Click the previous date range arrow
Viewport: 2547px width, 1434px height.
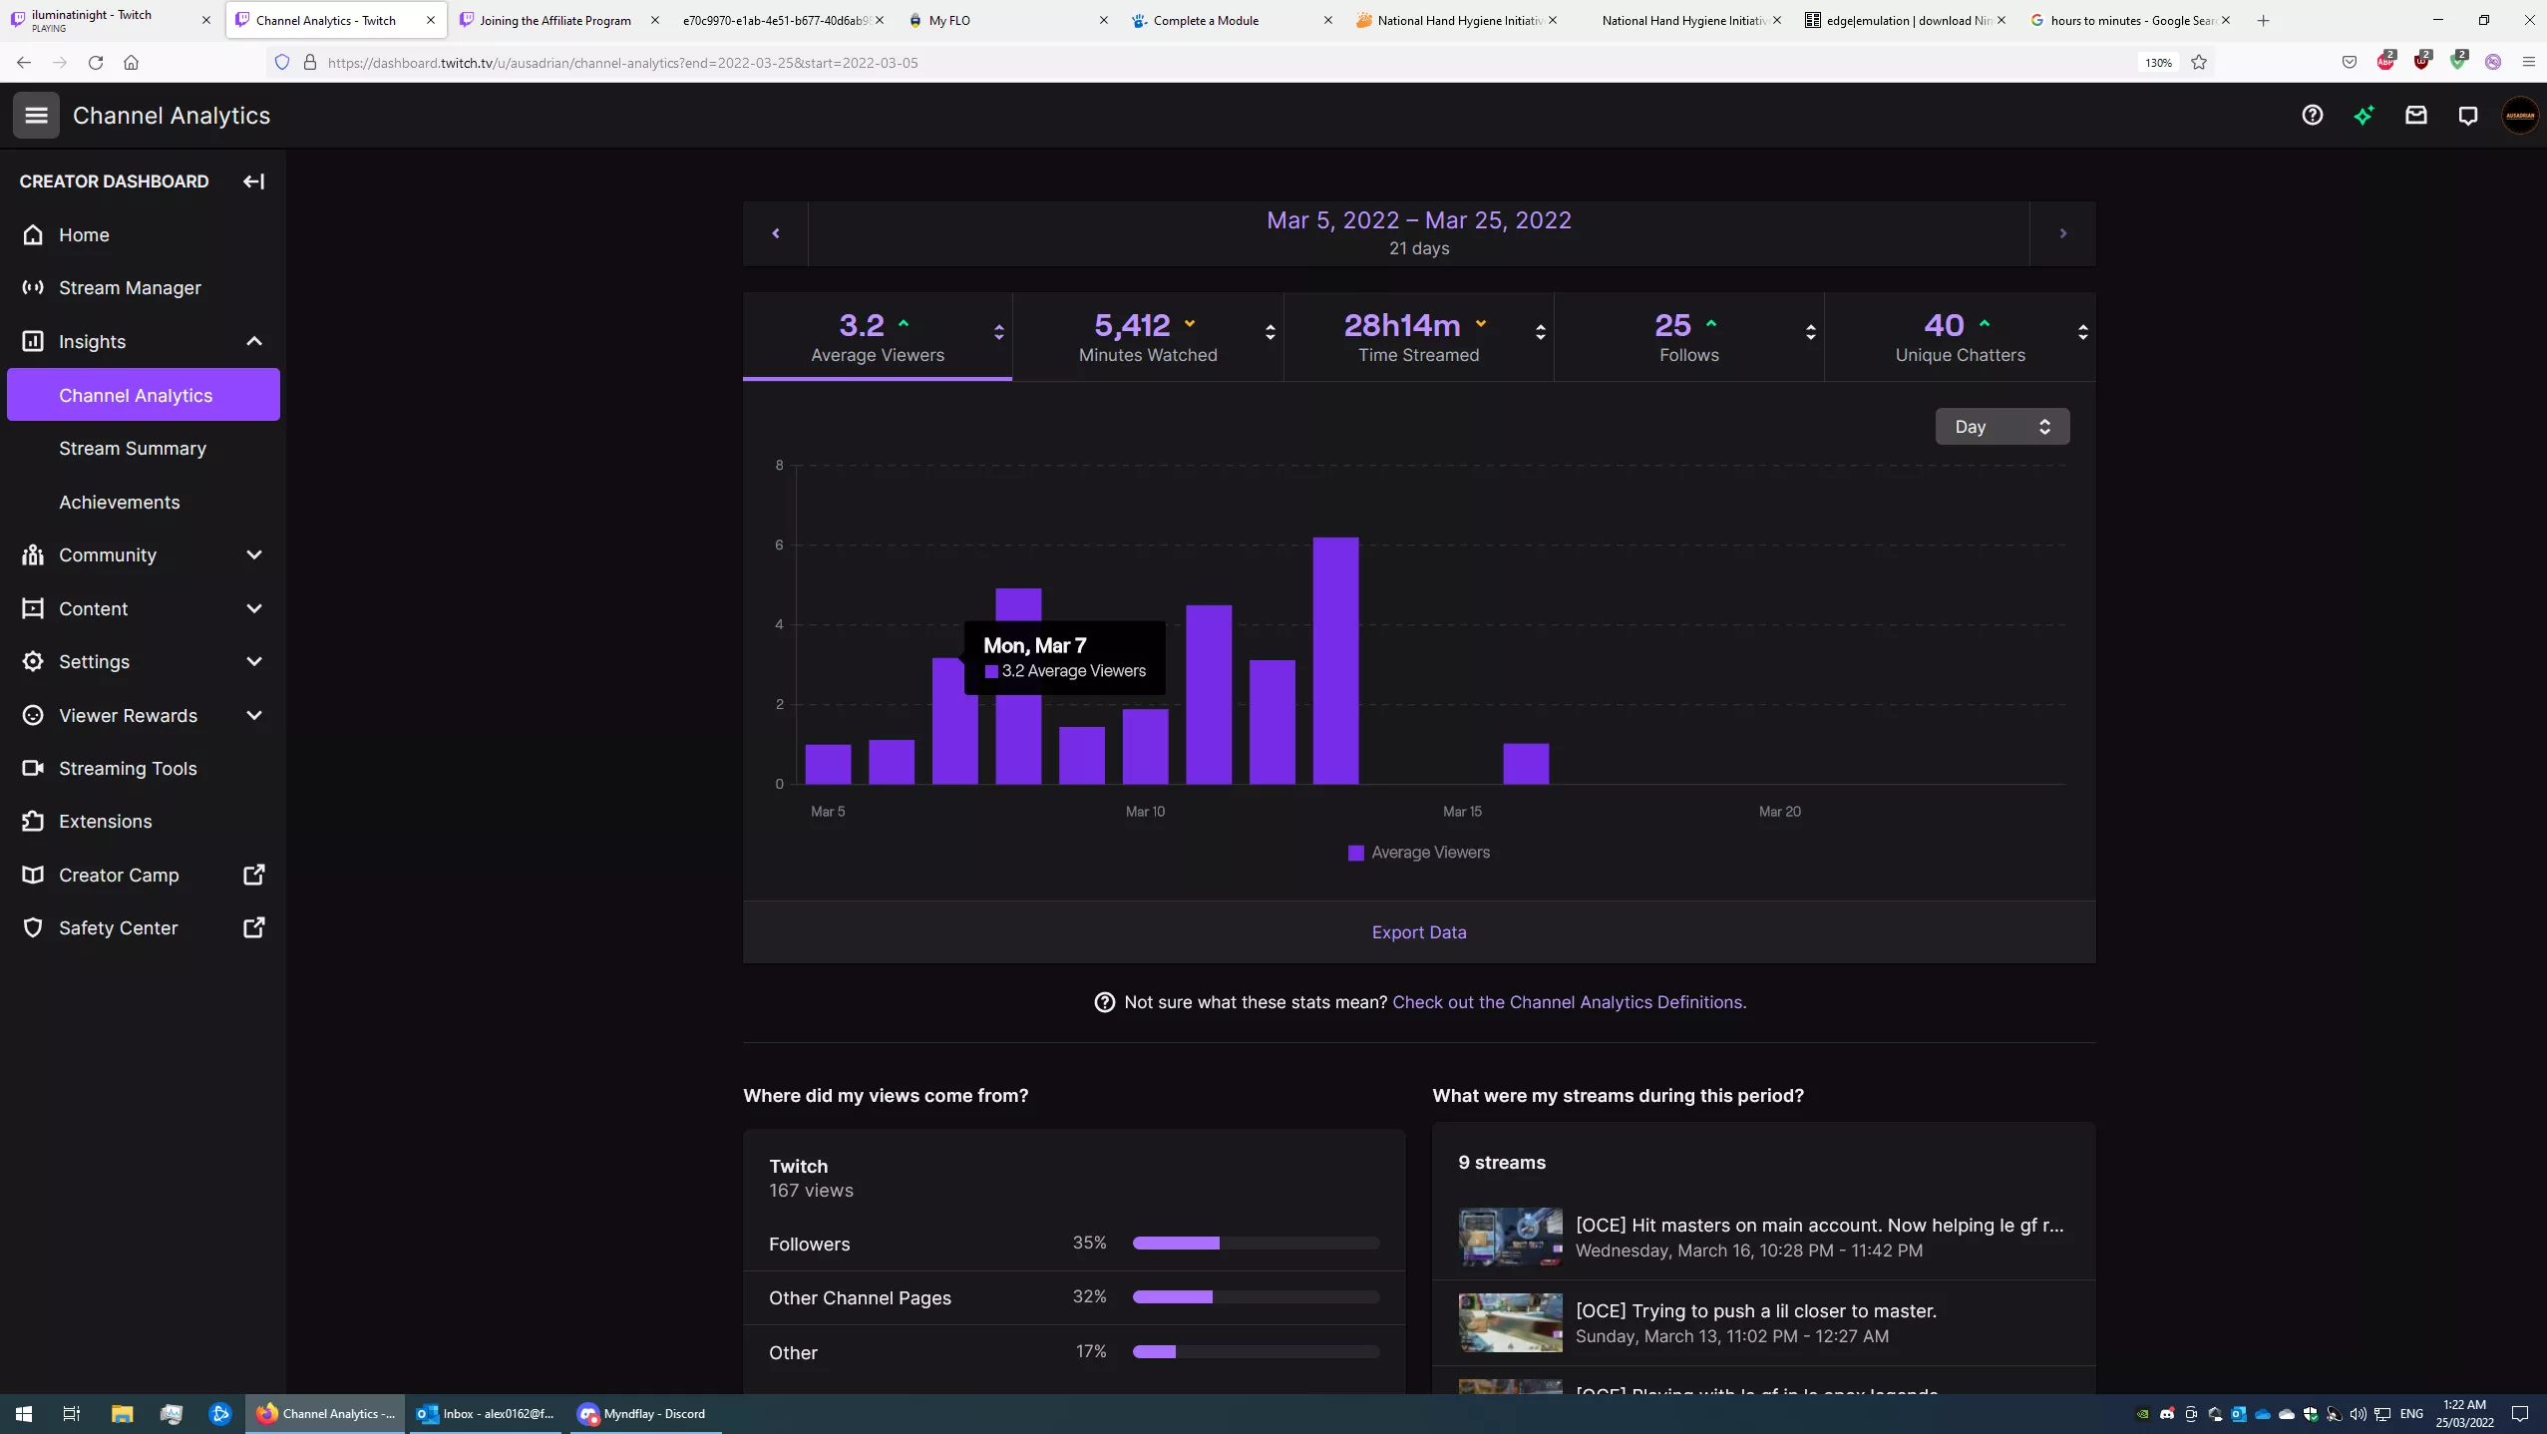click(775, 233)
